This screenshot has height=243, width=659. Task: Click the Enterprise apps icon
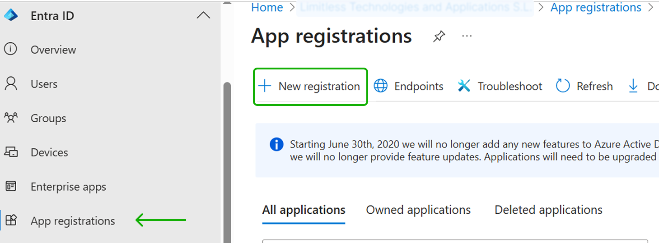point(10,186)
